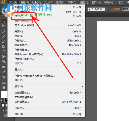Click the white artboard canvas
Viewport: 129px width, 121px height.
point(113,71)
